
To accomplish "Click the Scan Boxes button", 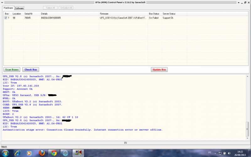I will click(x=12, y=69).
